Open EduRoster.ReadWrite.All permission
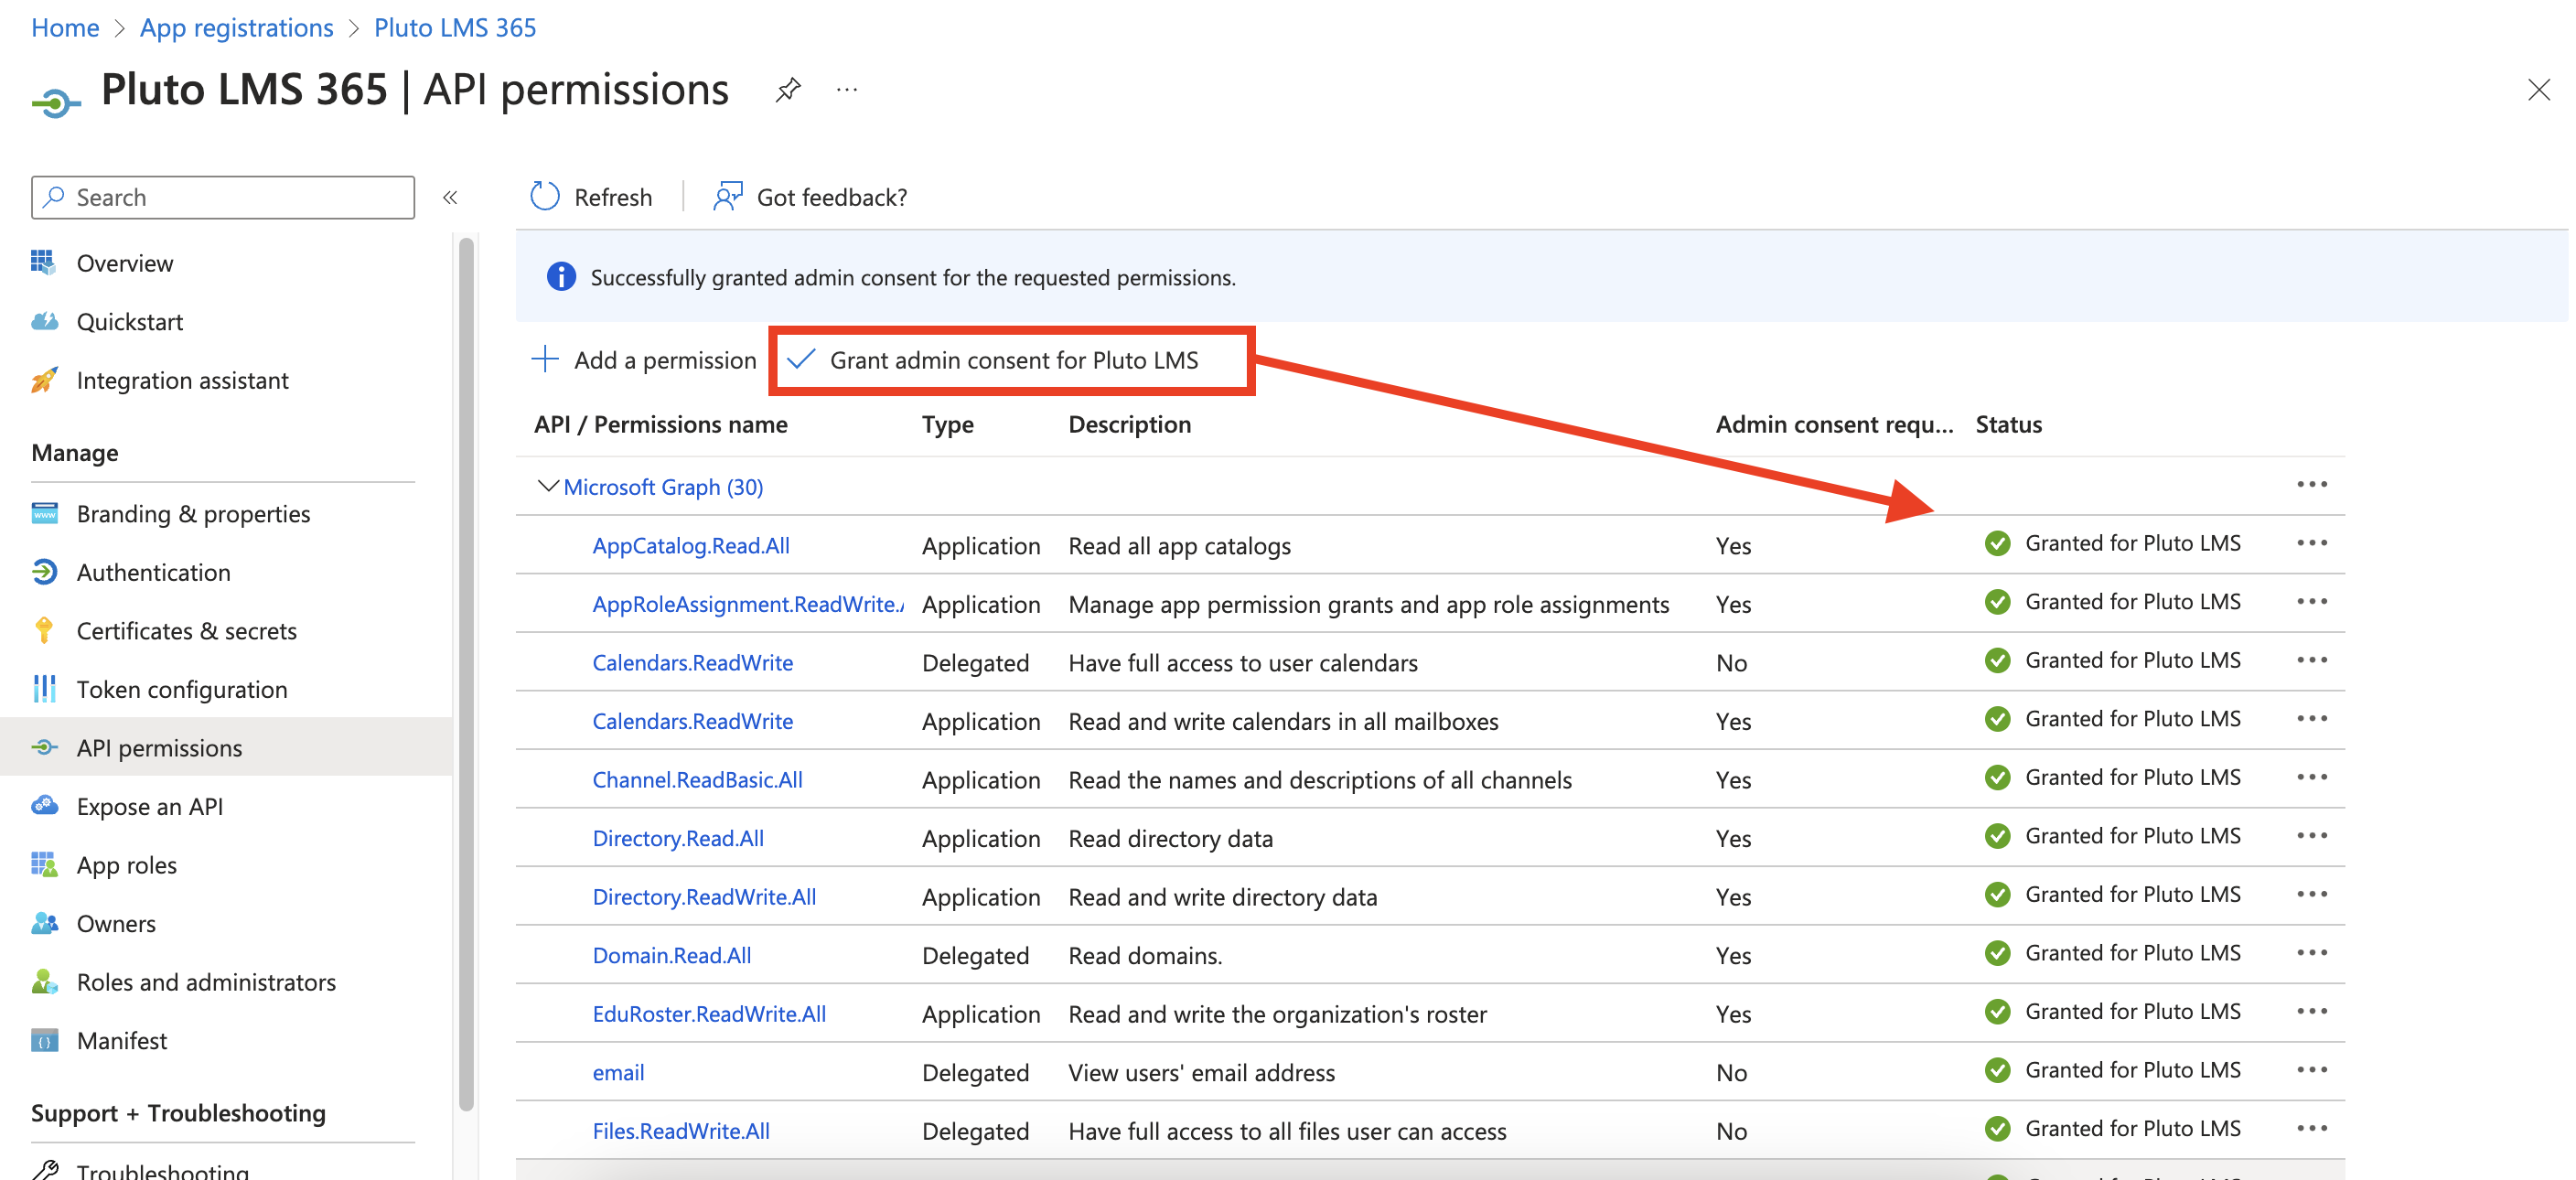The width and height of the screenshot is (2576, 1180). (x=709, y=1013)
